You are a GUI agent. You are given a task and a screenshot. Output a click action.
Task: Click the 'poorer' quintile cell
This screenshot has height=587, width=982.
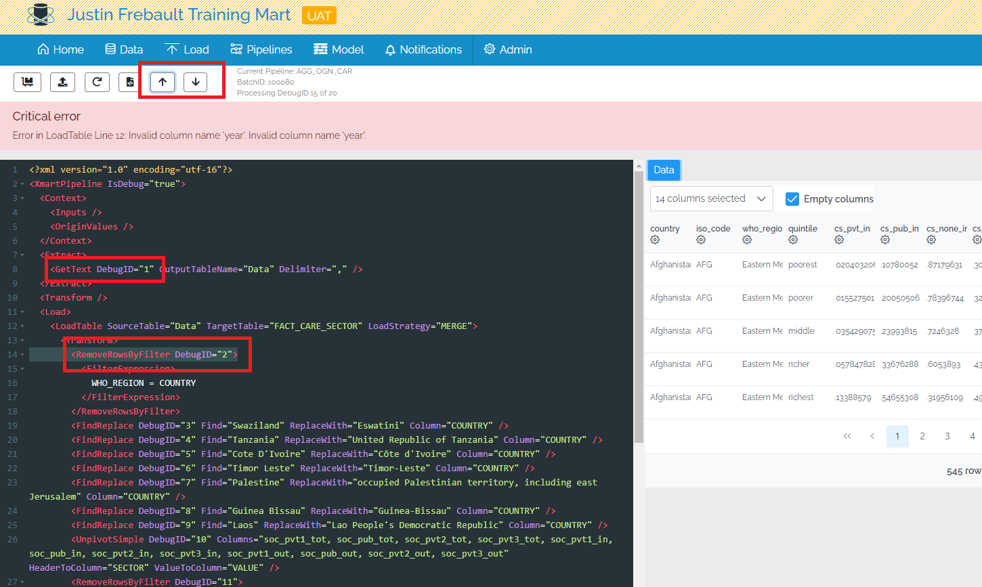coord(801,298)
